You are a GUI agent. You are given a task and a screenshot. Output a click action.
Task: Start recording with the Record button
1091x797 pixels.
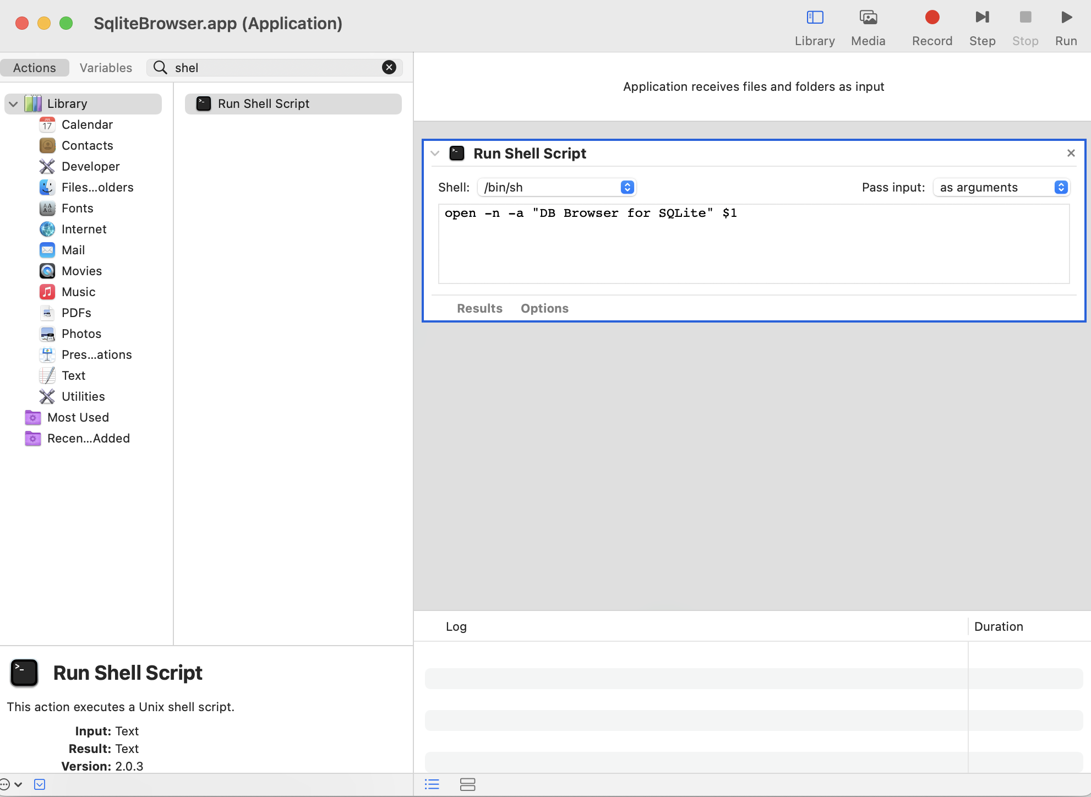932,26
